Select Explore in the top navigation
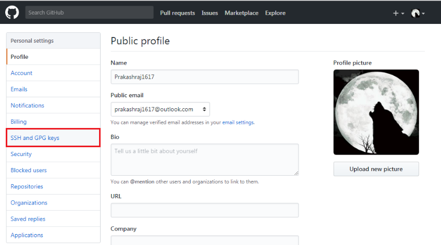The image size is (441, 245). pos(275,13)
